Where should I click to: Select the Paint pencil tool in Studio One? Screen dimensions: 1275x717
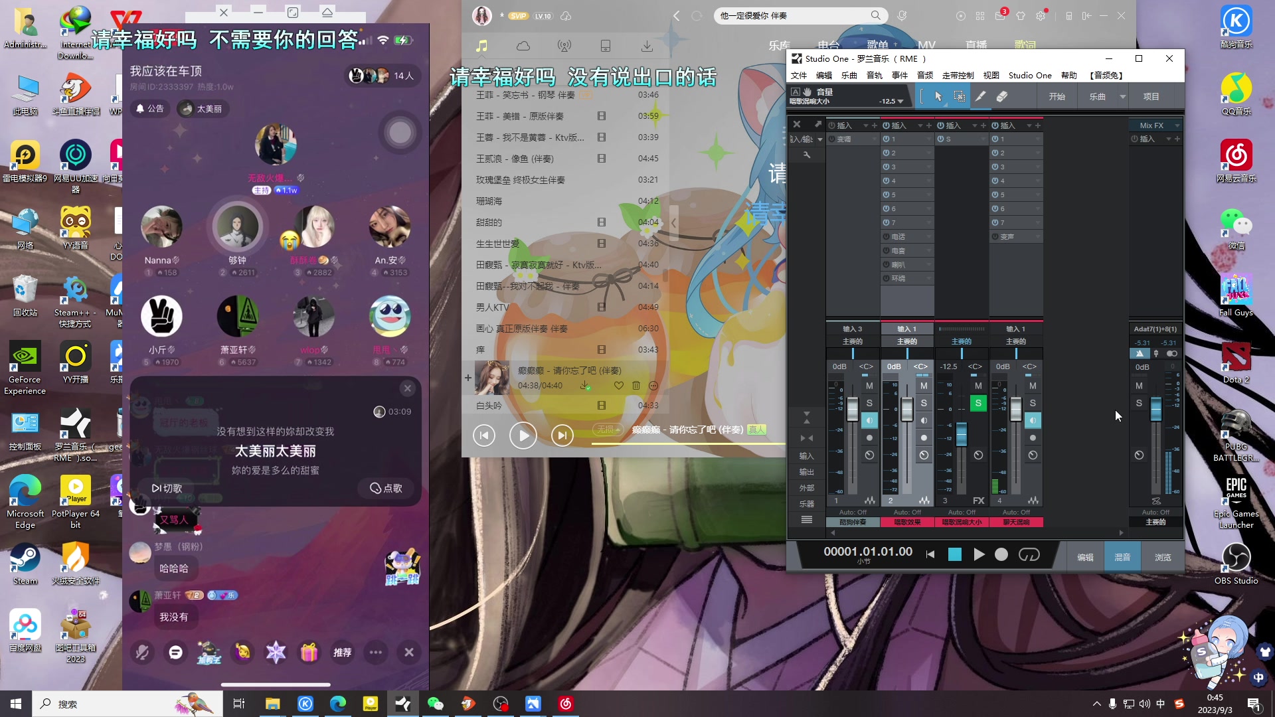[x=980, y=97]
